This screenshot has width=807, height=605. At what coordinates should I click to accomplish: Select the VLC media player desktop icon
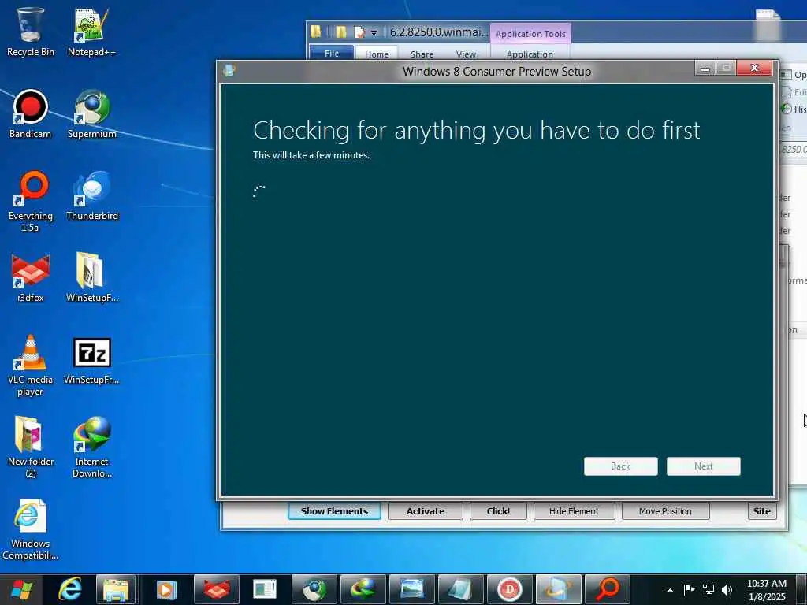(30, 366)
